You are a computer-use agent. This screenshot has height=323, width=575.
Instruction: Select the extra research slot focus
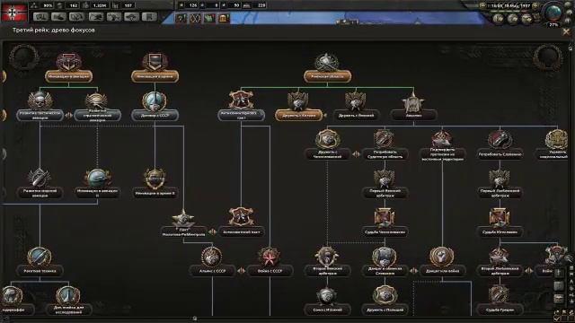point(68,310)
